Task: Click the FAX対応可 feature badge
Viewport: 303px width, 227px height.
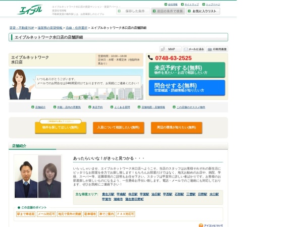Action: (125, 214)
